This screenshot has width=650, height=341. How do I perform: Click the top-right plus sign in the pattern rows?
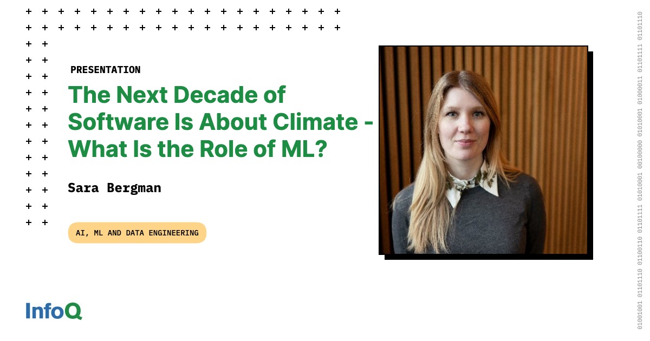pos(337,11)
